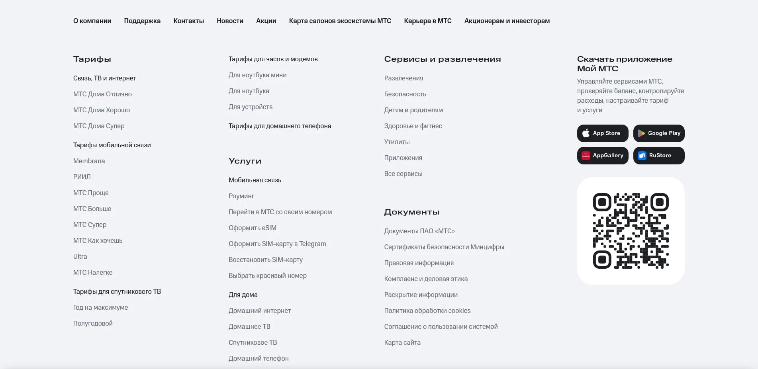Click Тарифы для домашнего телефона

(280, 126)
